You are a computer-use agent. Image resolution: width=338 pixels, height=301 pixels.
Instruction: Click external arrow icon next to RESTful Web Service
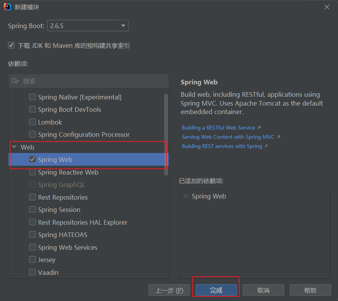259,128
